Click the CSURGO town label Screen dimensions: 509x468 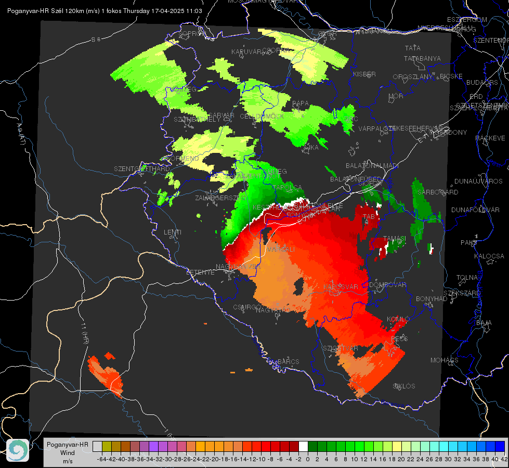(247, 307)
